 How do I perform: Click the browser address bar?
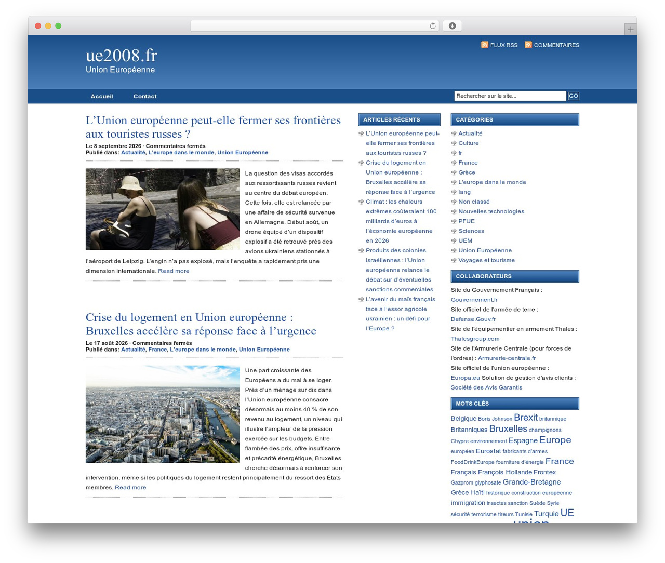pos(314,26)
